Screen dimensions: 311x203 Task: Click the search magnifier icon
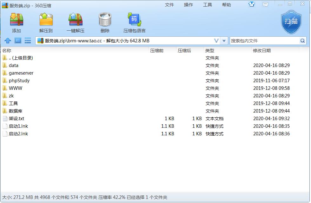click(x=302, y=41)
